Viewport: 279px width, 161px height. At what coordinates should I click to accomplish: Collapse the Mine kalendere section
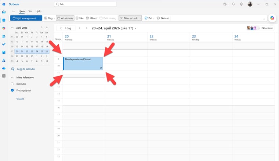click(x=12, y=78)
